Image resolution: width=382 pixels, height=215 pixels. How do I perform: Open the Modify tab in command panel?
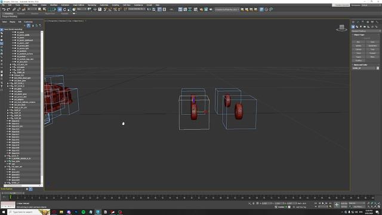[x=358, y=22]
